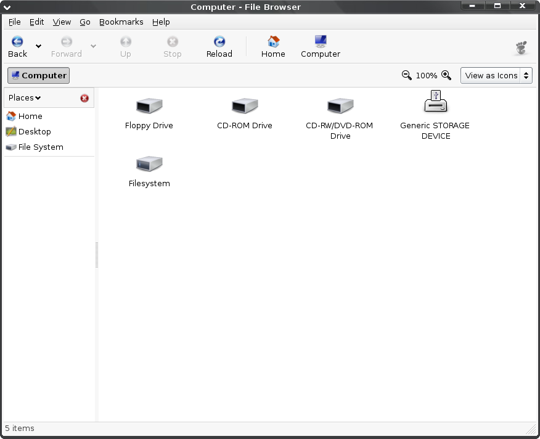Image resolution: width=540 pixels, height=439 pixels.
Task: Click the 100% zoom level label
Action: [427, 75]
